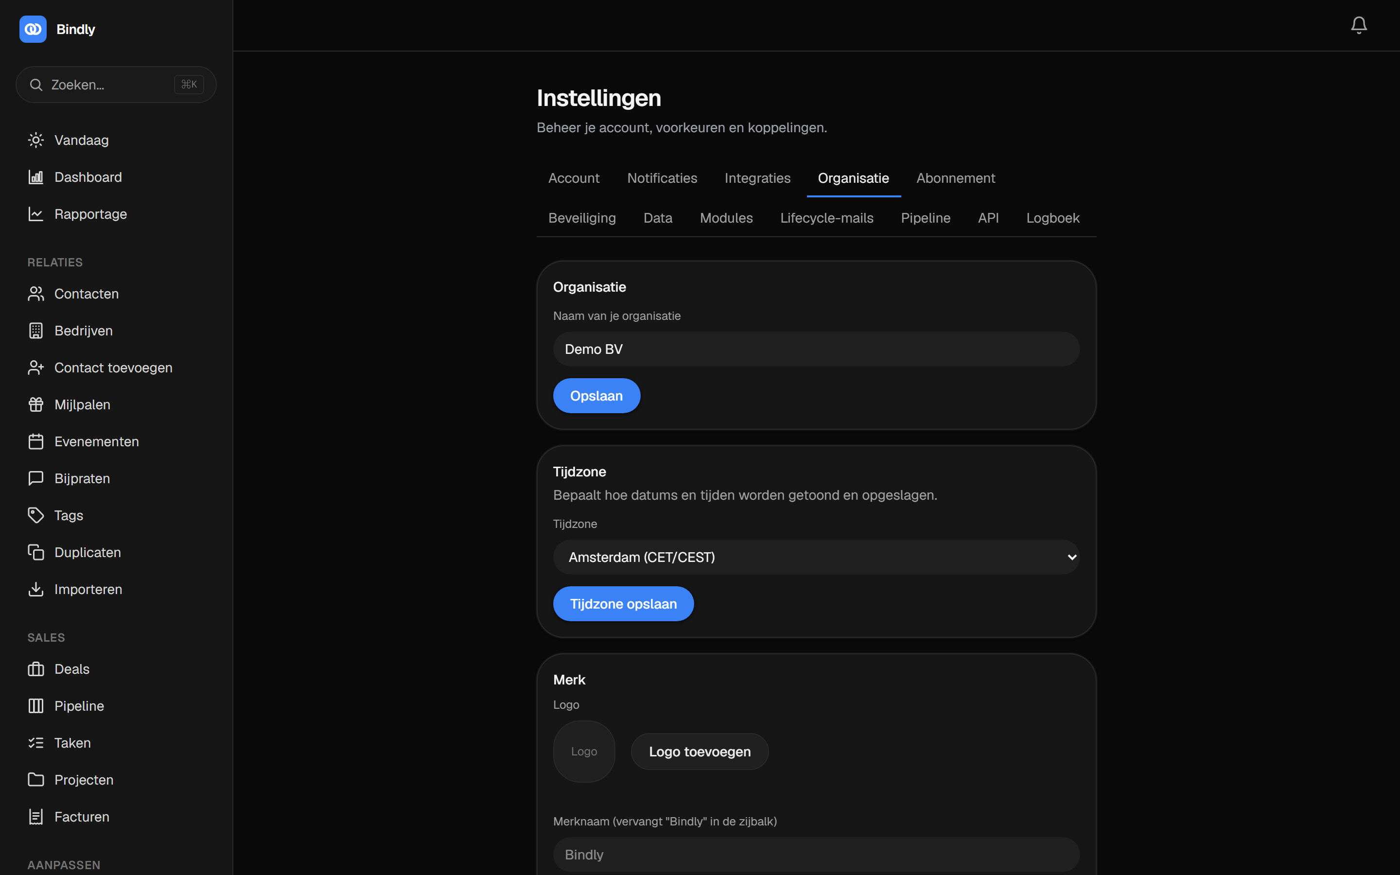This screenshot has width=1400, height=875.
Task: Click the RELATIES section header
Action: point(55,262)
